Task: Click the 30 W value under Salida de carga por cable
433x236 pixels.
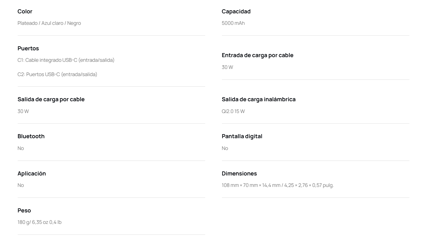Action: (23, 111)
